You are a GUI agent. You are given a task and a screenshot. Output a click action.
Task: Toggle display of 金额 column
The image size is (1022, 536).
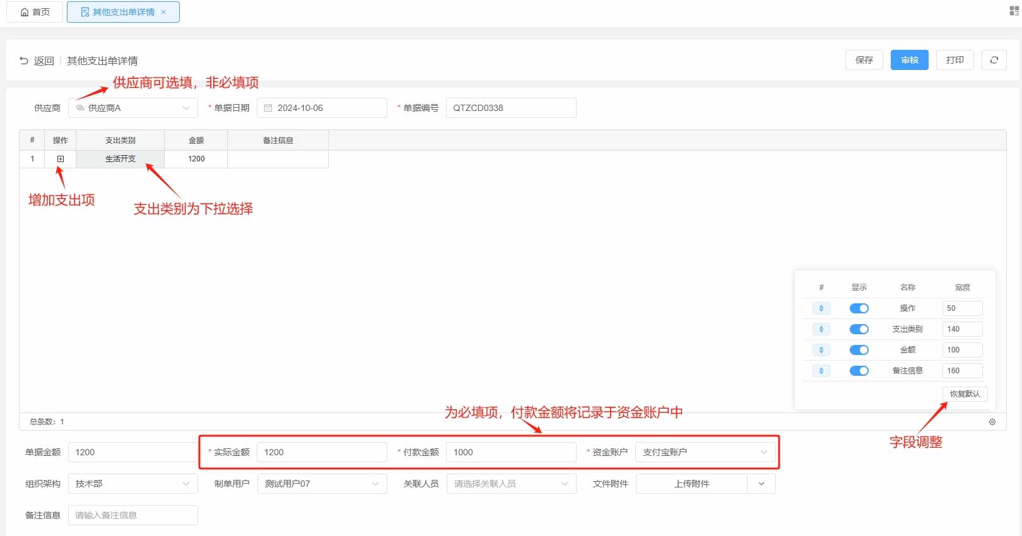click(859, 350)
